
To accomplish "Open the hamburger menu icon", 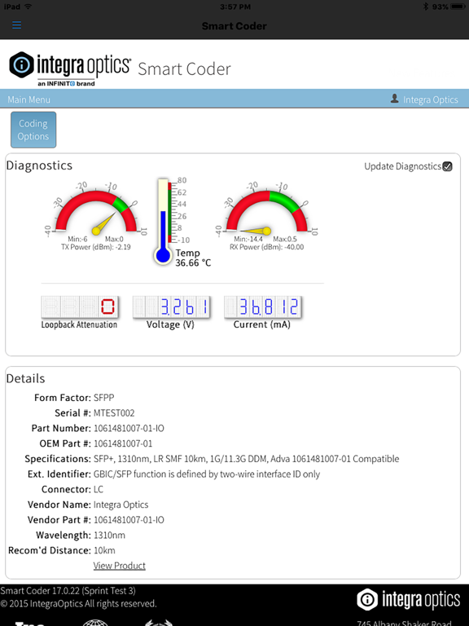I will pos(16,25).
